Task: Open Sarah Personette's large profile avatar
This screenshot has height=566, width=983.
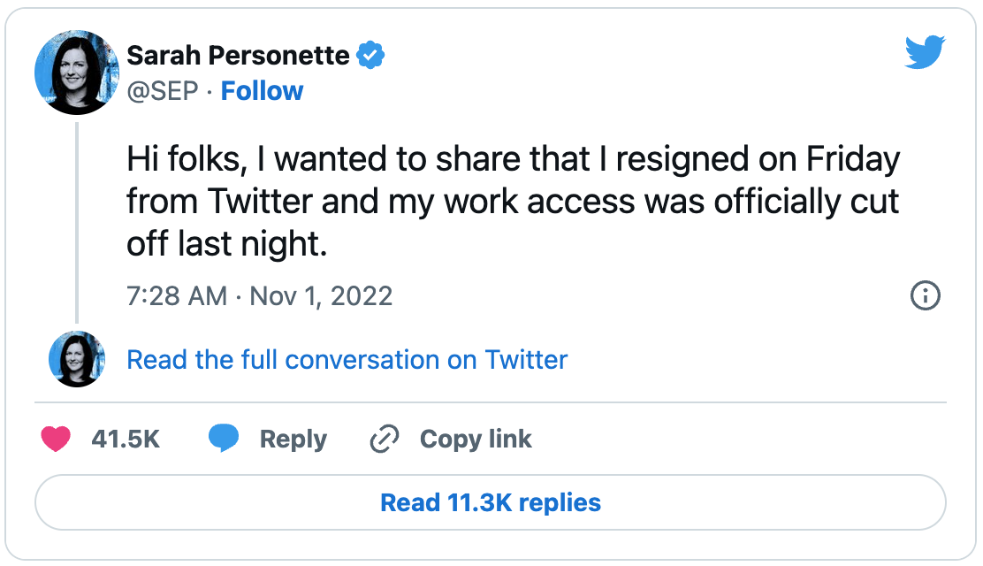Action: click(x=76, y=73)
